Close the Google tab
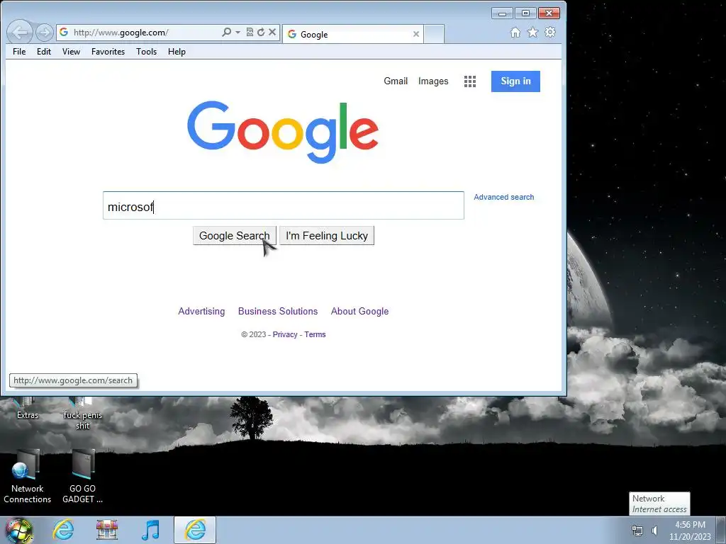The width and height of the screenshot is (726, 544). coord(415,34)
